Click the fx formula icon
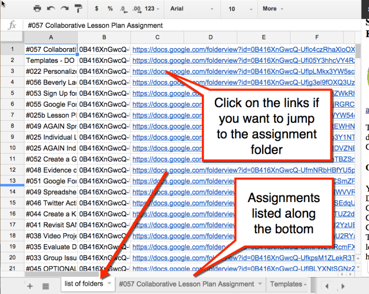The height and width of the screenshot is (294, 369). (x=12, y=25)
